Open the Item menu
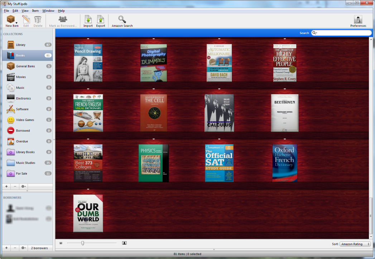The width and height of the screenshot is (375, 259). pyautogui.click(x=35, y=11)
